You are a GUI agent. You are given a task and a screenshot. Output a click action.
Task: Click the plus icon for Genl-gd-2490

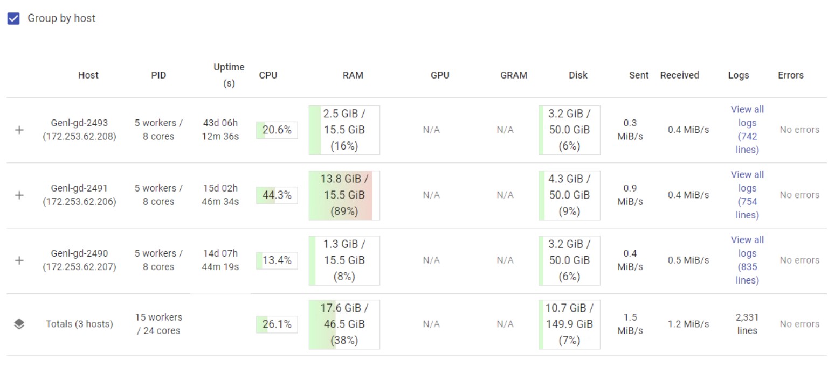[19, 260]
